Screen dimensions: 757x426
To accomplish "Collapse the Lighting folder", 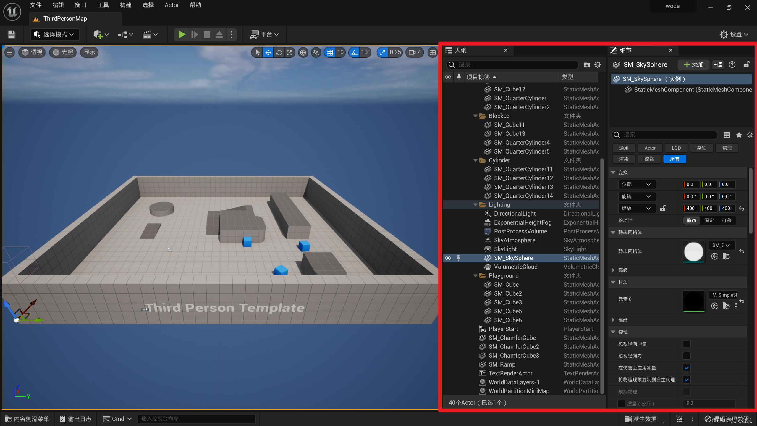I will click(x=475, y=205).
